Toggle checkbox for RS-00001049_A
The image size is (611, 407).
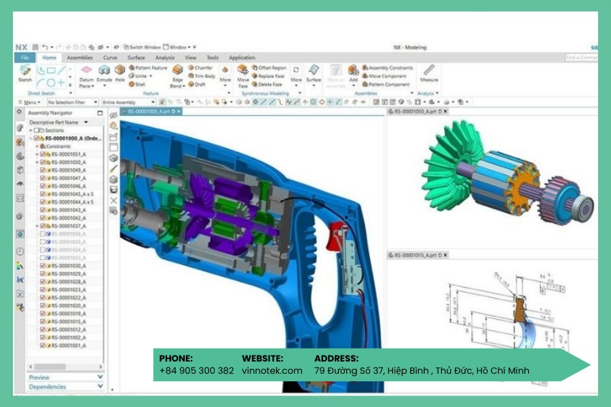tap(43, 170)
